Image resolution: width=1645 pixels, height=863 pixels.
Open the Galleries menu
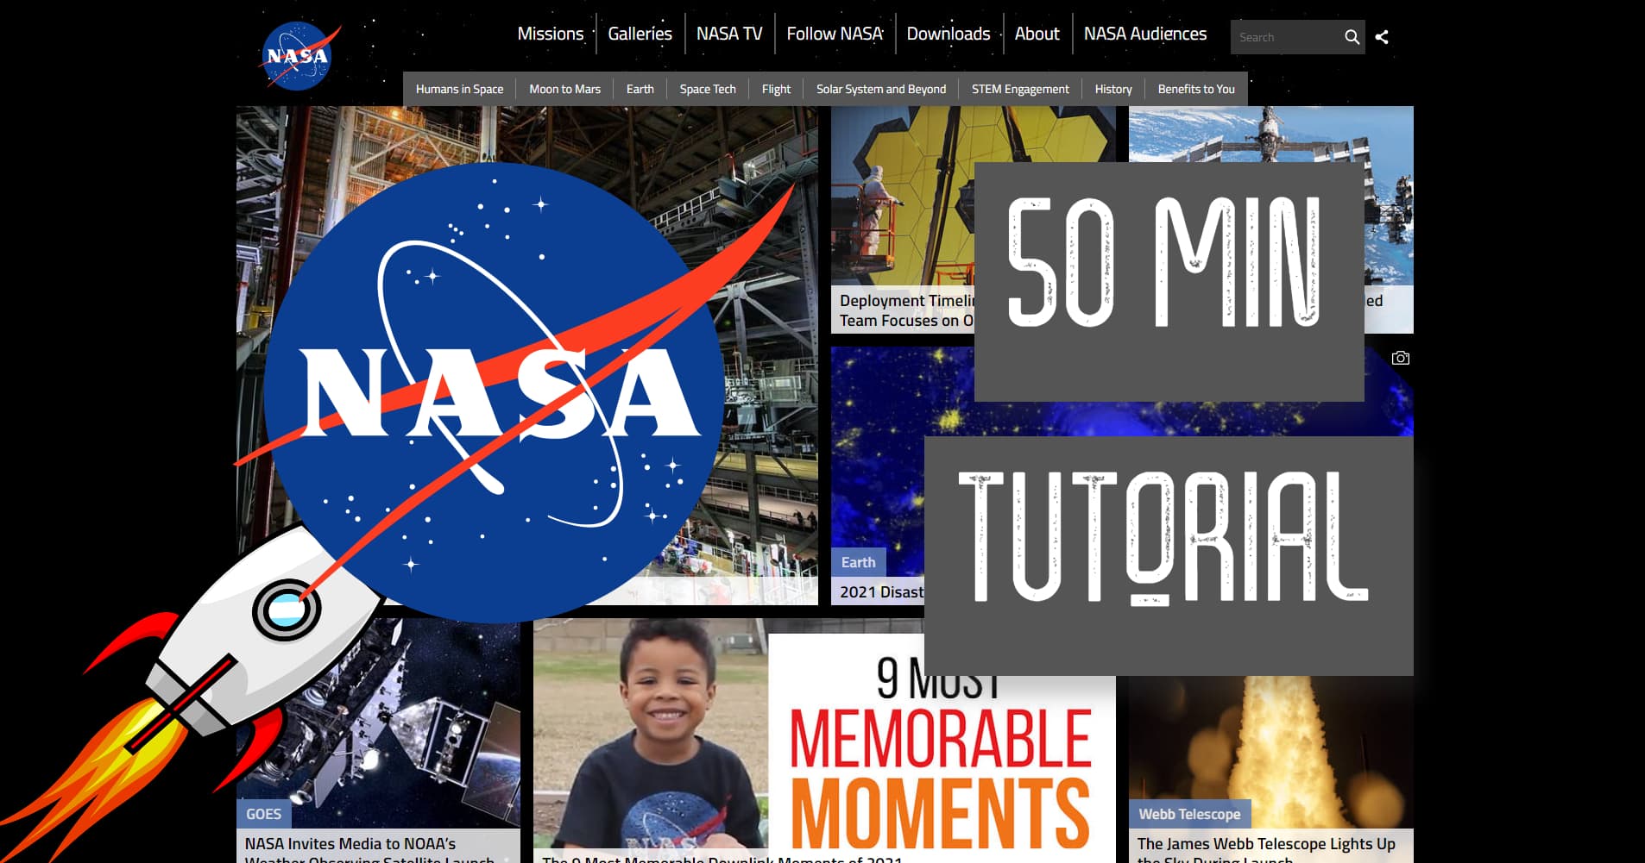[640, 34]
